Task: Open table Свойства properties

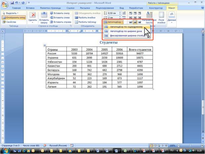Action: 9,22
